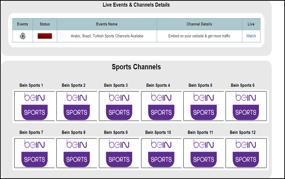Screen dimensions: 285x179
Task: Choose the Bein Sports 5 logo
Action: 204,106
